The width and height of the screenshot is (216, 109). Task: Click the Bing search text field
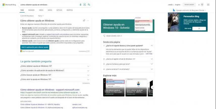pos(49,5)
